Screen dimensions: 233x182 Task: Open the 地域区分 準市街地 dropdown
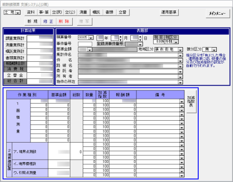(x=180, y=50)
